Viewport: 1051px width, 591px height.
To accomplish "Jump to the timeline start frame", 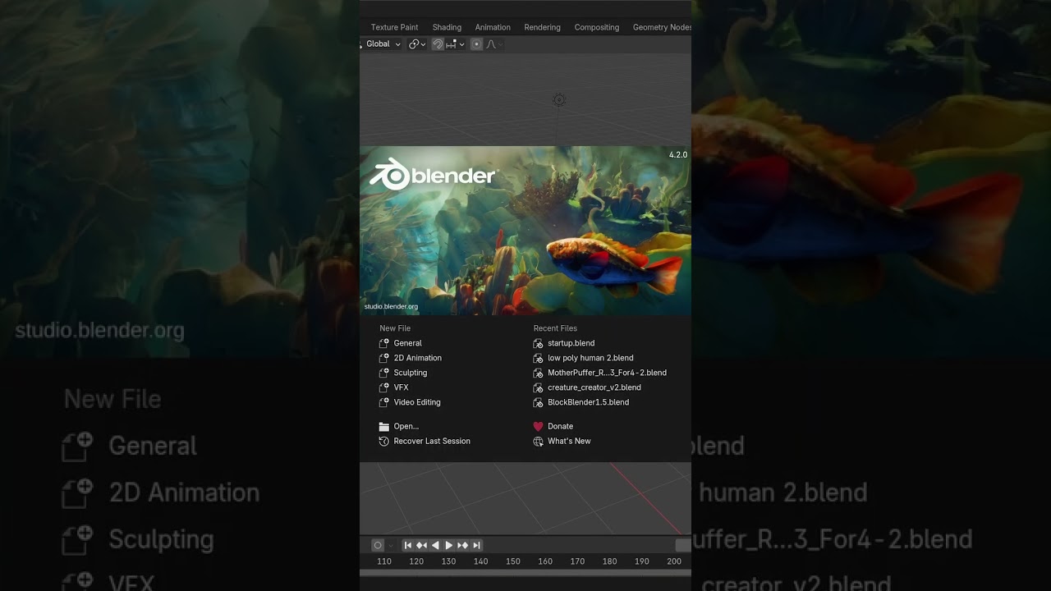I will (x=408, y=545).
